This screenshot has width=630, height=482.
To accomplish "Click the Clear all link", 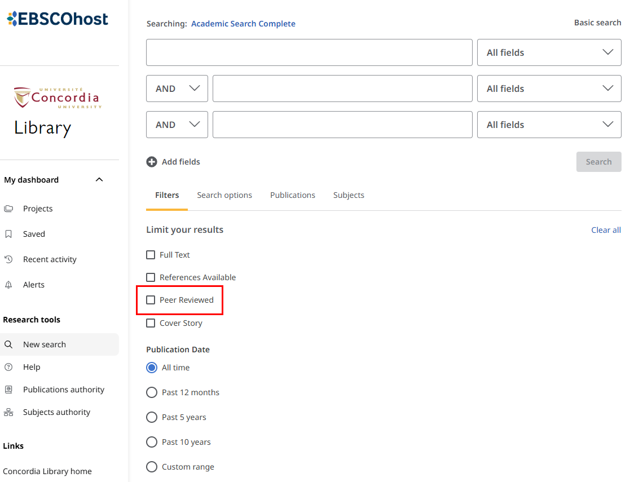I will (x=606, y=230).
